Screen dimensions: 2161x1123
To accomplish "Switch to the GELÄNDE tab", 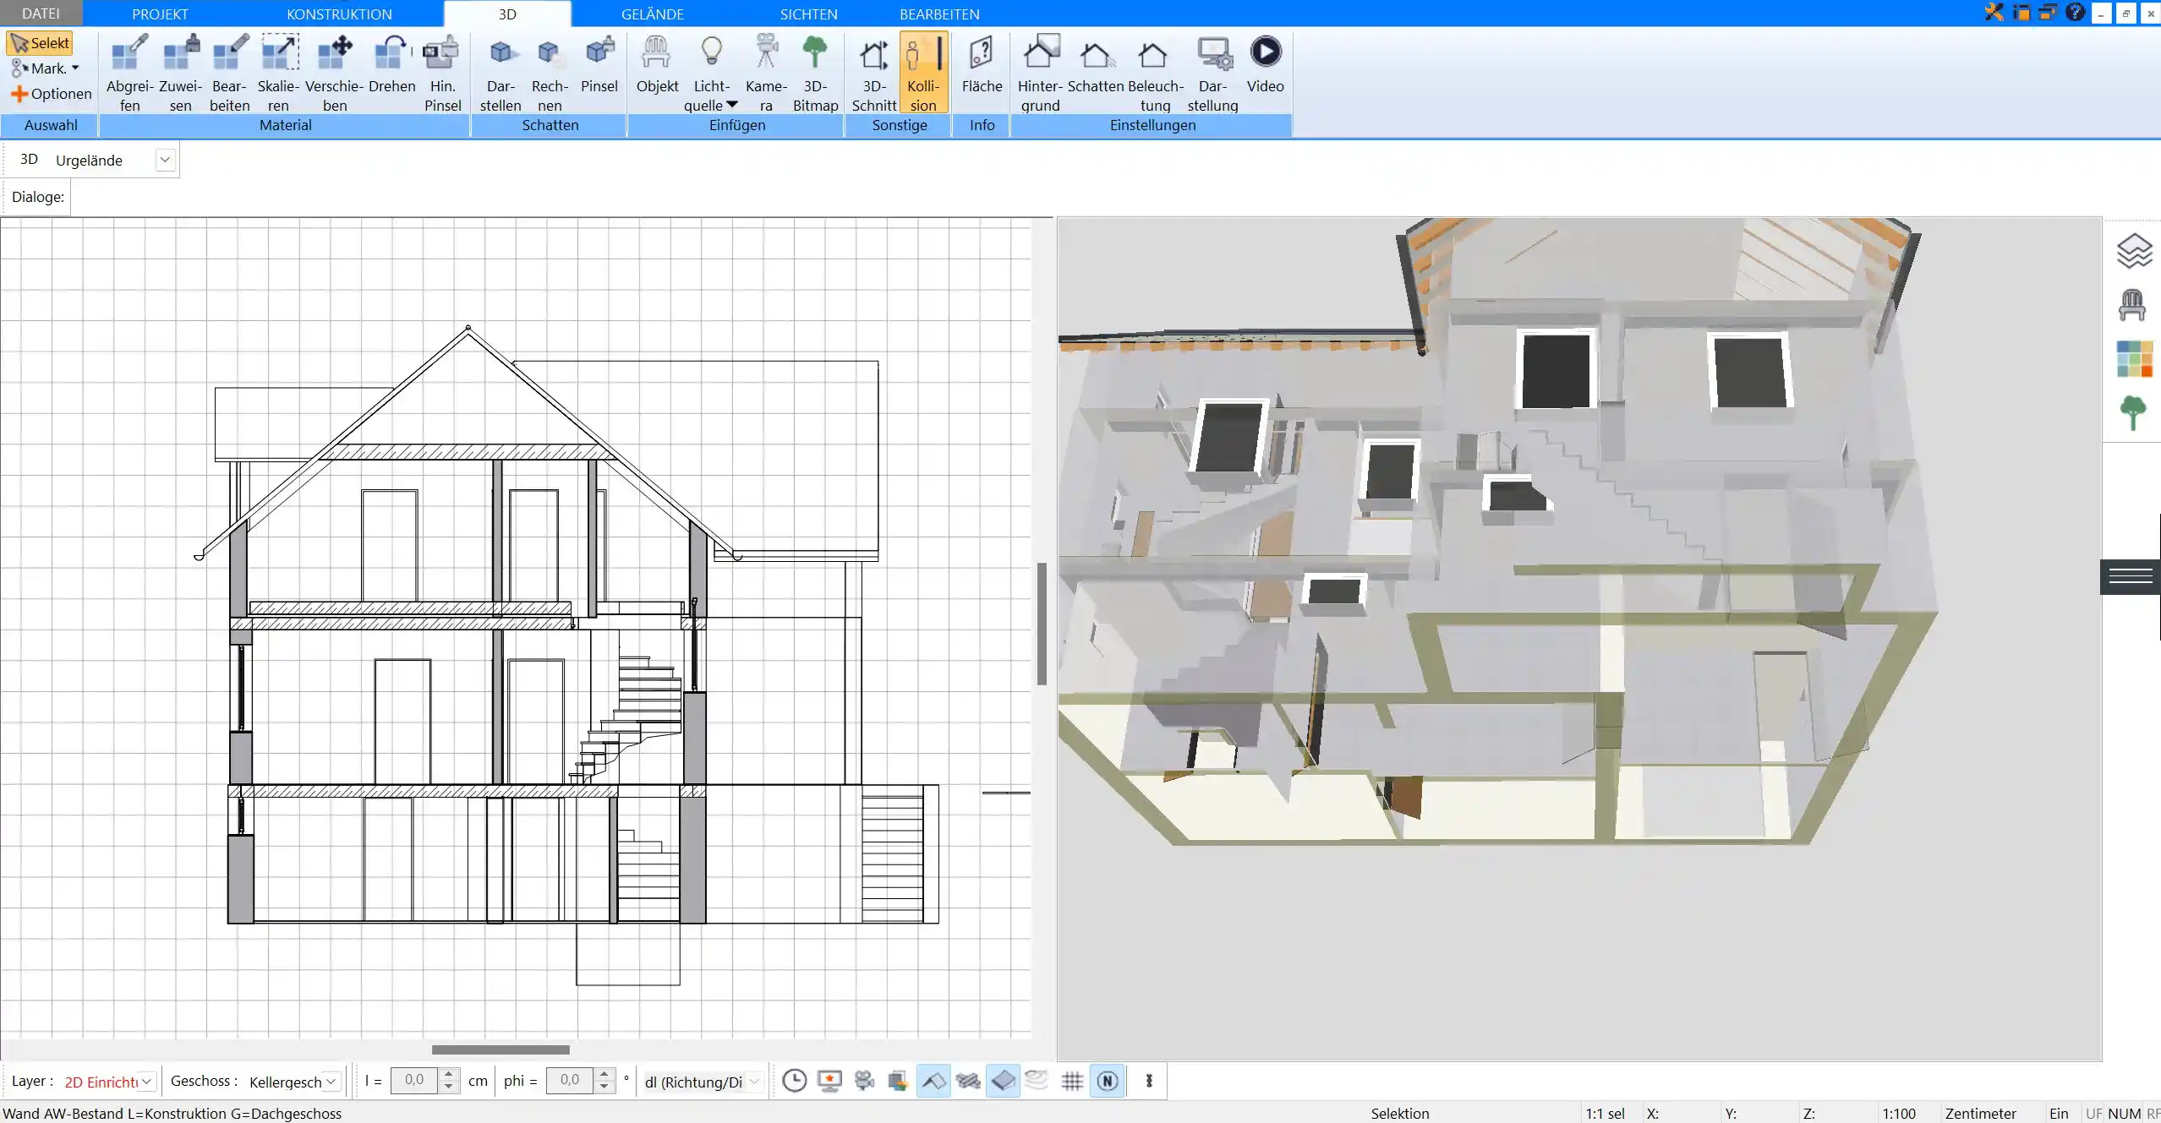I will coord(652,14).
